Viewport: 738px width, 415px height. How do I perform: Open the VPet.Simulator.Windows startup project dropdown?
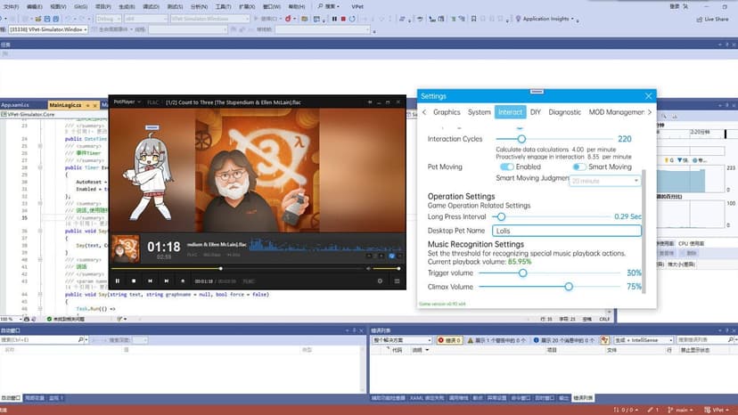(210, 19)
